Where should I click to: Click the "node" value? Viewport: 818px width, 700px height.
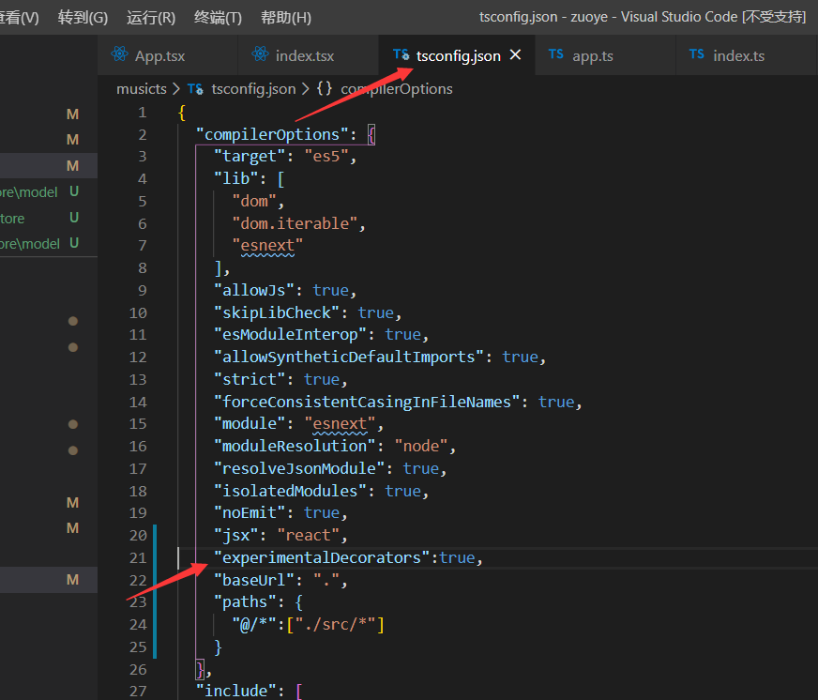tap(421, 447)
